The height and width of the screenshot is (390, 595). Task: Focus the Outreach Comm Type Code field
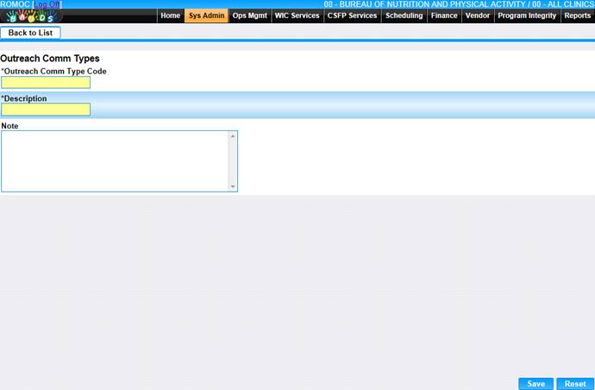46,83
